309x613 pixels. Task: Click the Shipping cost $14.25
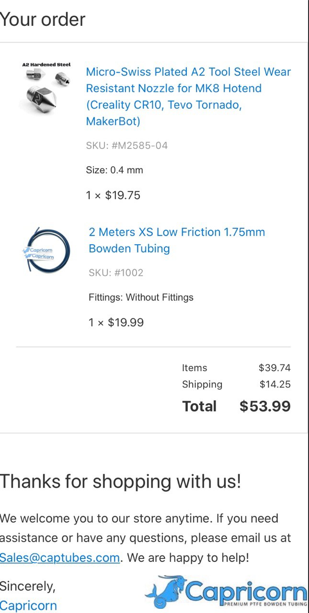(275, 384)
